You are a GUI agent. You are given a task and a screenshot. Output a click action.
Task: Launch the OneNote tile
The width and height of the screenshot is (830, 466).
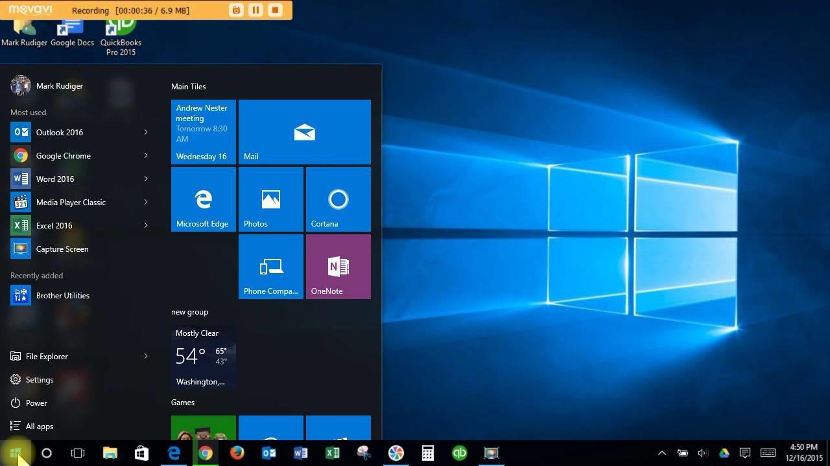point(338,267)
